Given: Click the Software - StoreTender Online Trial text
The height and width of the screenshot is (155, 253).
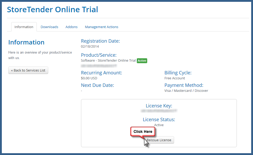Looking at the screenshot, I should (x=108, y=60).
